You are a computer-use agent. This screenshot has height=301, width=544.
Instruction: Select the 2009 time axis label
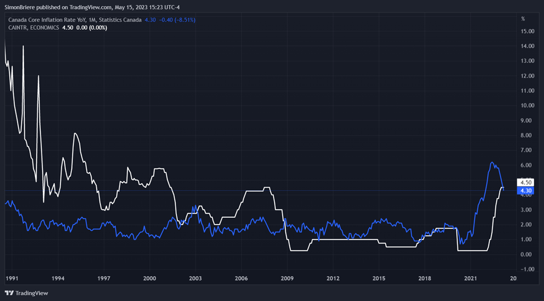point(287,278)
